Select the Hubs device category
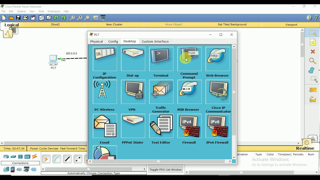This screenshot has width=320, height=180. click(20, 157)
